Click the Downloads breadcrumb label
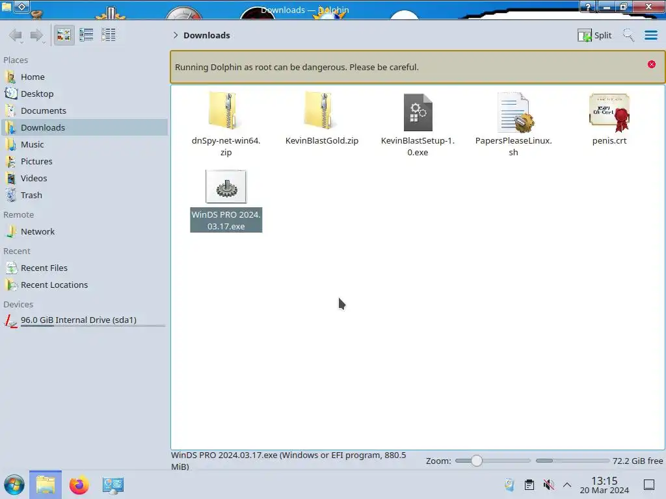This screenshot has height=499, width=666. (x=206, y=35)
